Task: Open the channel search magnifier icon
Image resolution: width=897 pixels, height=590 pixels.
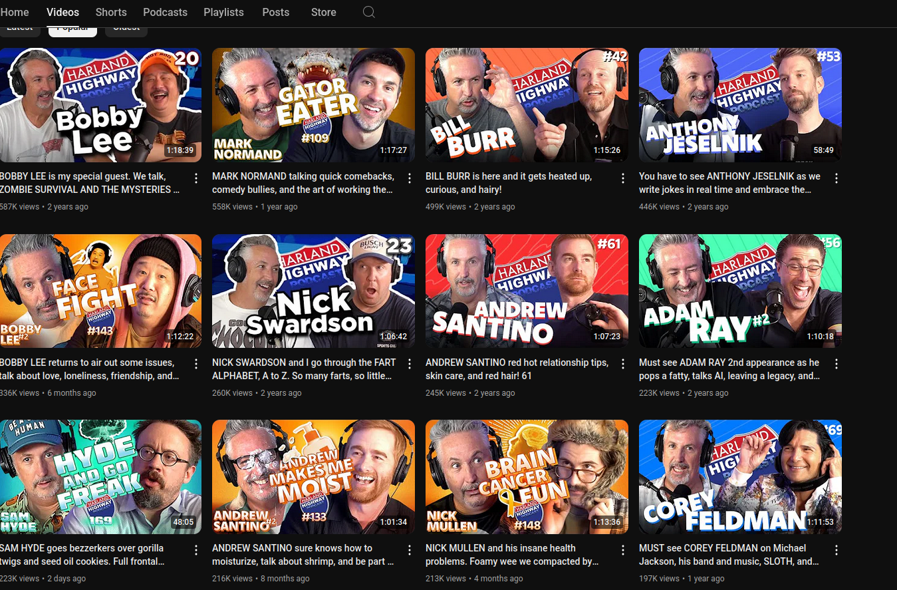Action: 369,12
